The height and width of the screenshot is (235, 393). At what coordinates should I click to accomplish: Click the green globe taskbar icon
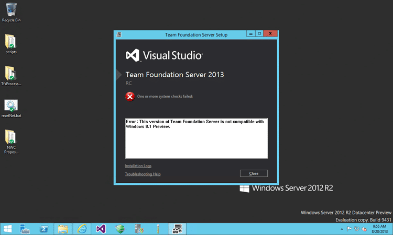(x=120, y=229)
